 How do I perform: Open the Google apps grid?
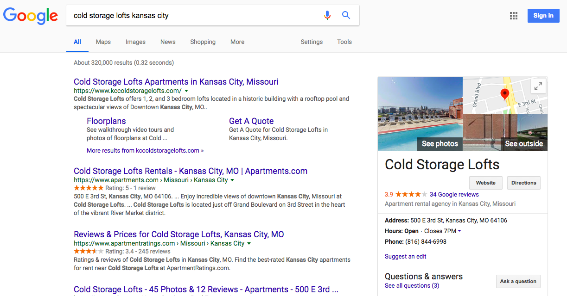514,16
